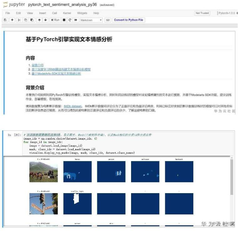Open the View menu
This screenshot has width=239, height=232.
click(x=30, y=13)
